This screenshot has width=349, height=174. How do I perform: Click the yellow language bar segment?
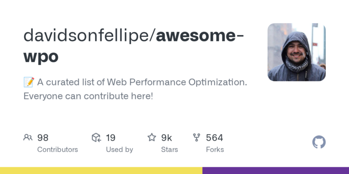click(x=101, y=171)
